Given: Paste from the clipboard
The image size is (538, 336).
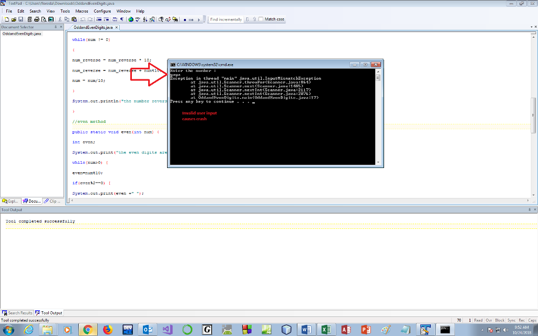Looking at the screenshot, I should click(x=75, y=19).
